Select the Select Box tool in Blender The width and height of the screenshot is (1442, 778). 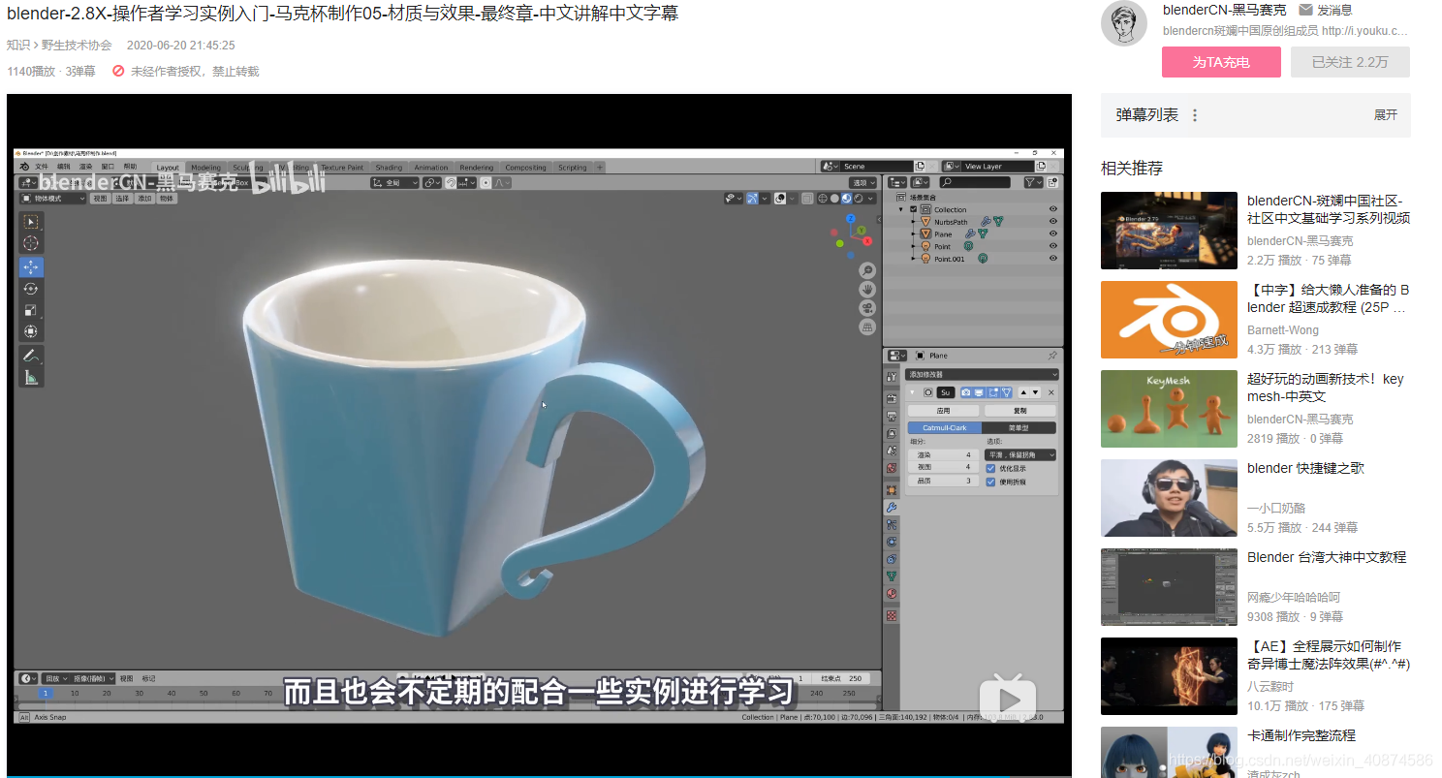tap(31, 222)
